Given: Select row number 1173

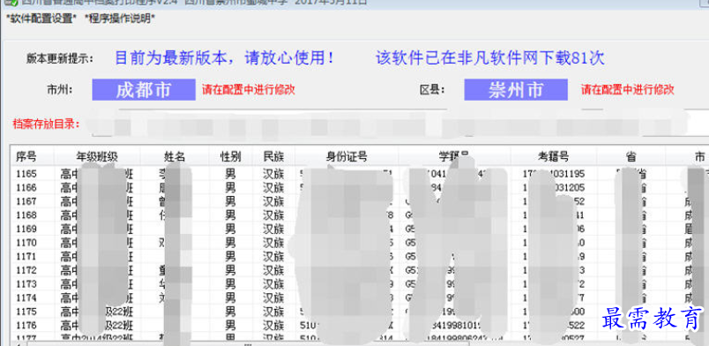Looking at the screenshot, I should tap(26, 284).
